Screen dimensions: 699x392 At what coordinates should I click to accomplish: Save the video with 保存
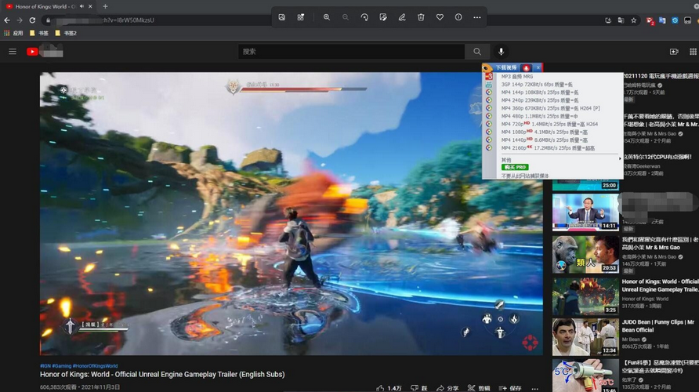point(510,388)
